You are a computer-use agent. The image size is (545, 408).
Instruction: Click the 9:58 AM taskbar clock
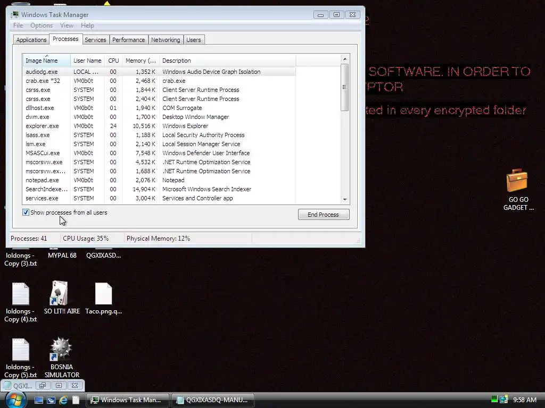tap(524, 399)
